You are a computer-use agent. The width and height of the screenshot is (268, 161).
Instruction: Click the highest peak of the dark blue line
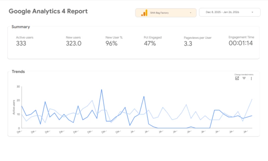(102, 90)
